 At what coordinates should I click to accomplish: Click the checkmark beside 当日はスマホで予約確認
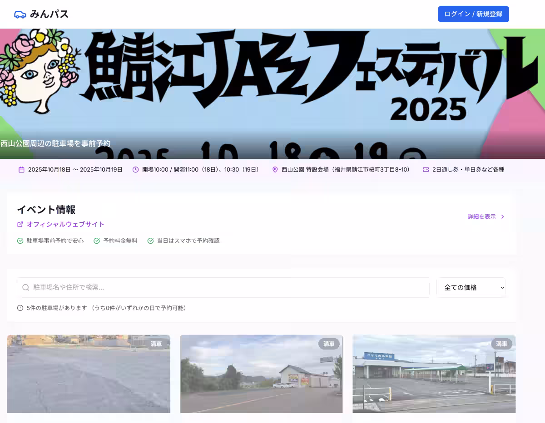click(150, 241)
